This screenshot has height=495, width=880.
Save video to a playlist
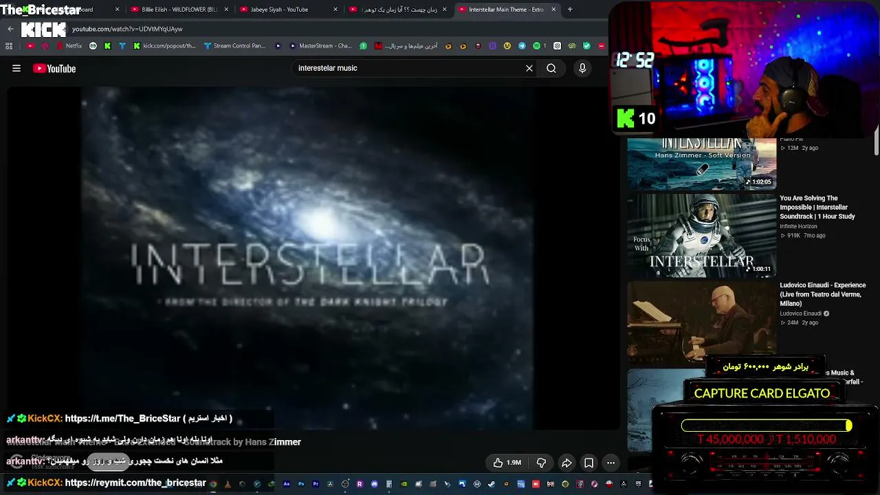[x=589, y=463]
